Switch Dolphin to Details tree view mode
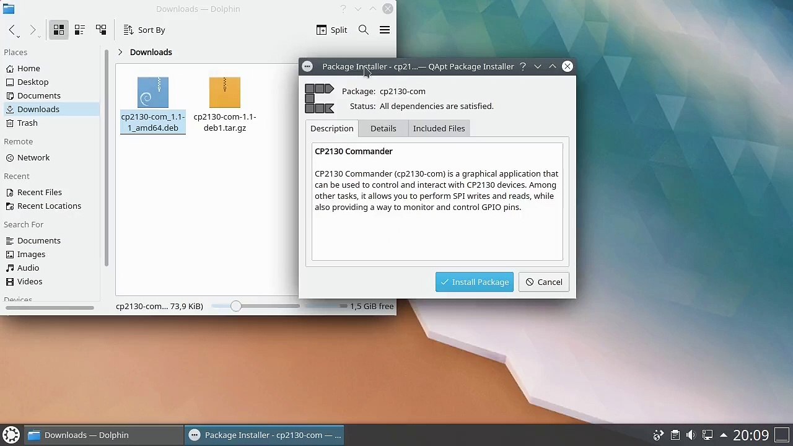 pyautogui.click(x=101, y=30)
